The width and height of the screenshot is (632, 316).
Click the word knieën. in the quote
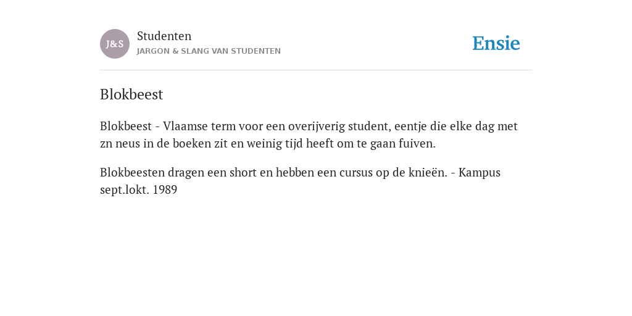428,173
